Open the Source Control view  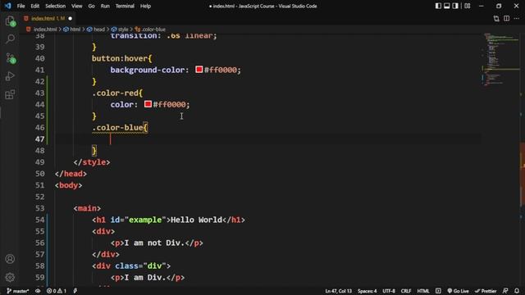[10, 58]
